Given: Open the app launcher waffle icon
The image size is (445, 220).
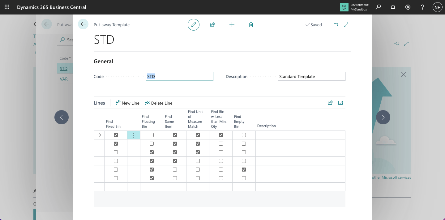Looking at the screenshot, I should [7, 7].
